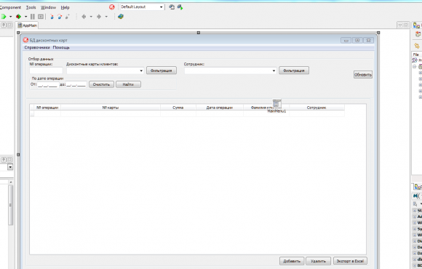This screenshot has width=422, height=269.
Task: Open the Сотрудник combo box arrow
Action: [x=274, y=71]
